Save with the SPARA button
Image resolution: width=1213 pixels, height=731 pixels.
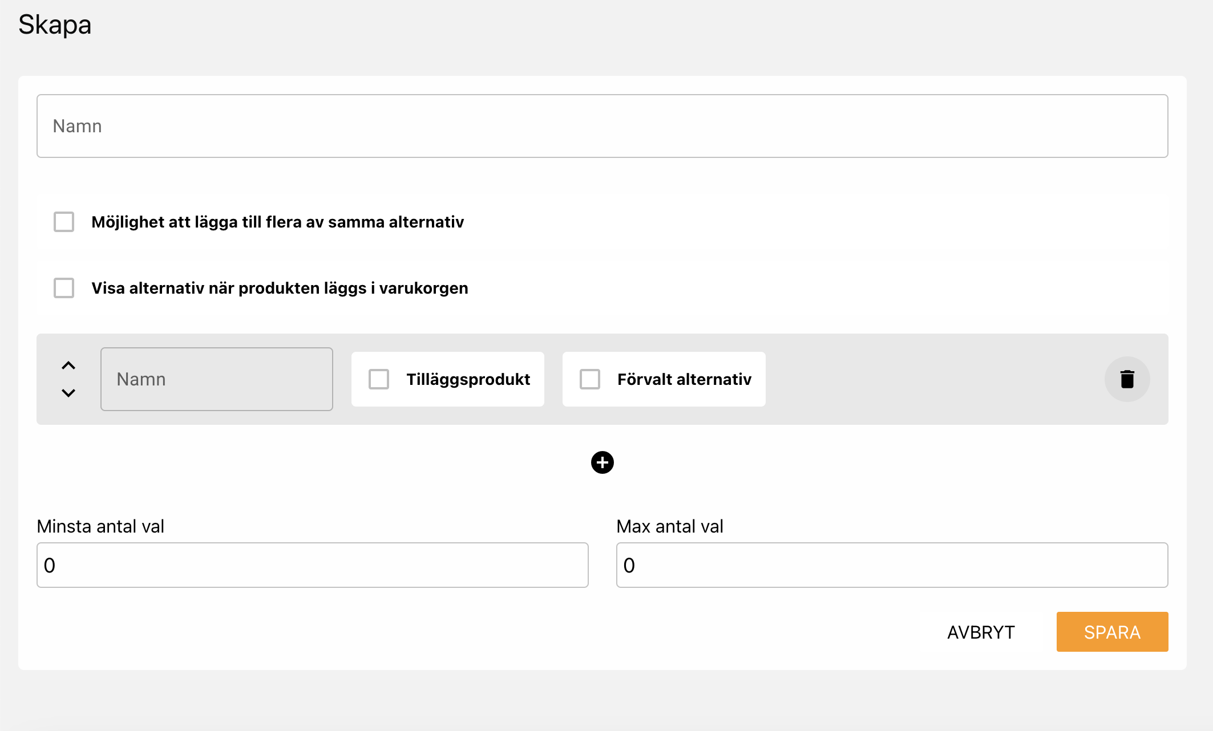pyautogui.click(x=1113, y=632)
